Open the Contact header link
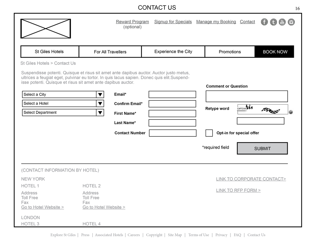Viewport: 314px width, 243px height. coord(247,22)
